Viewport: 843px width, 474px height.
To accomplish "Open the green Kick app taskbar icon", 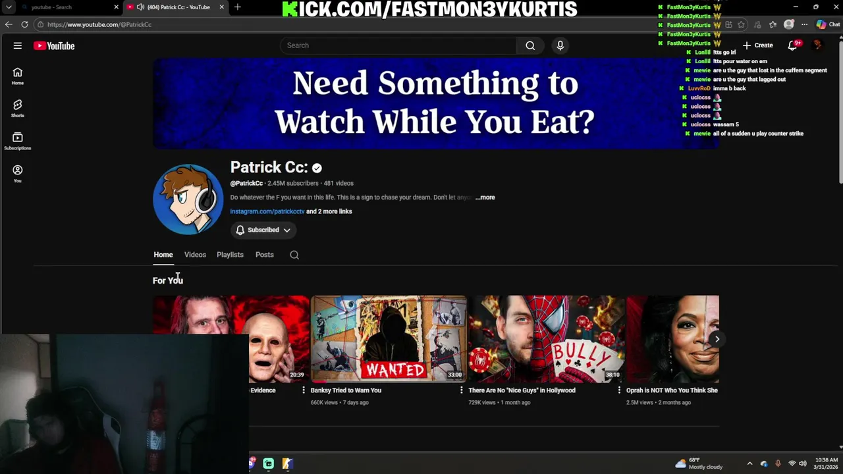I will pyautogui.click(x=269, y=463).
